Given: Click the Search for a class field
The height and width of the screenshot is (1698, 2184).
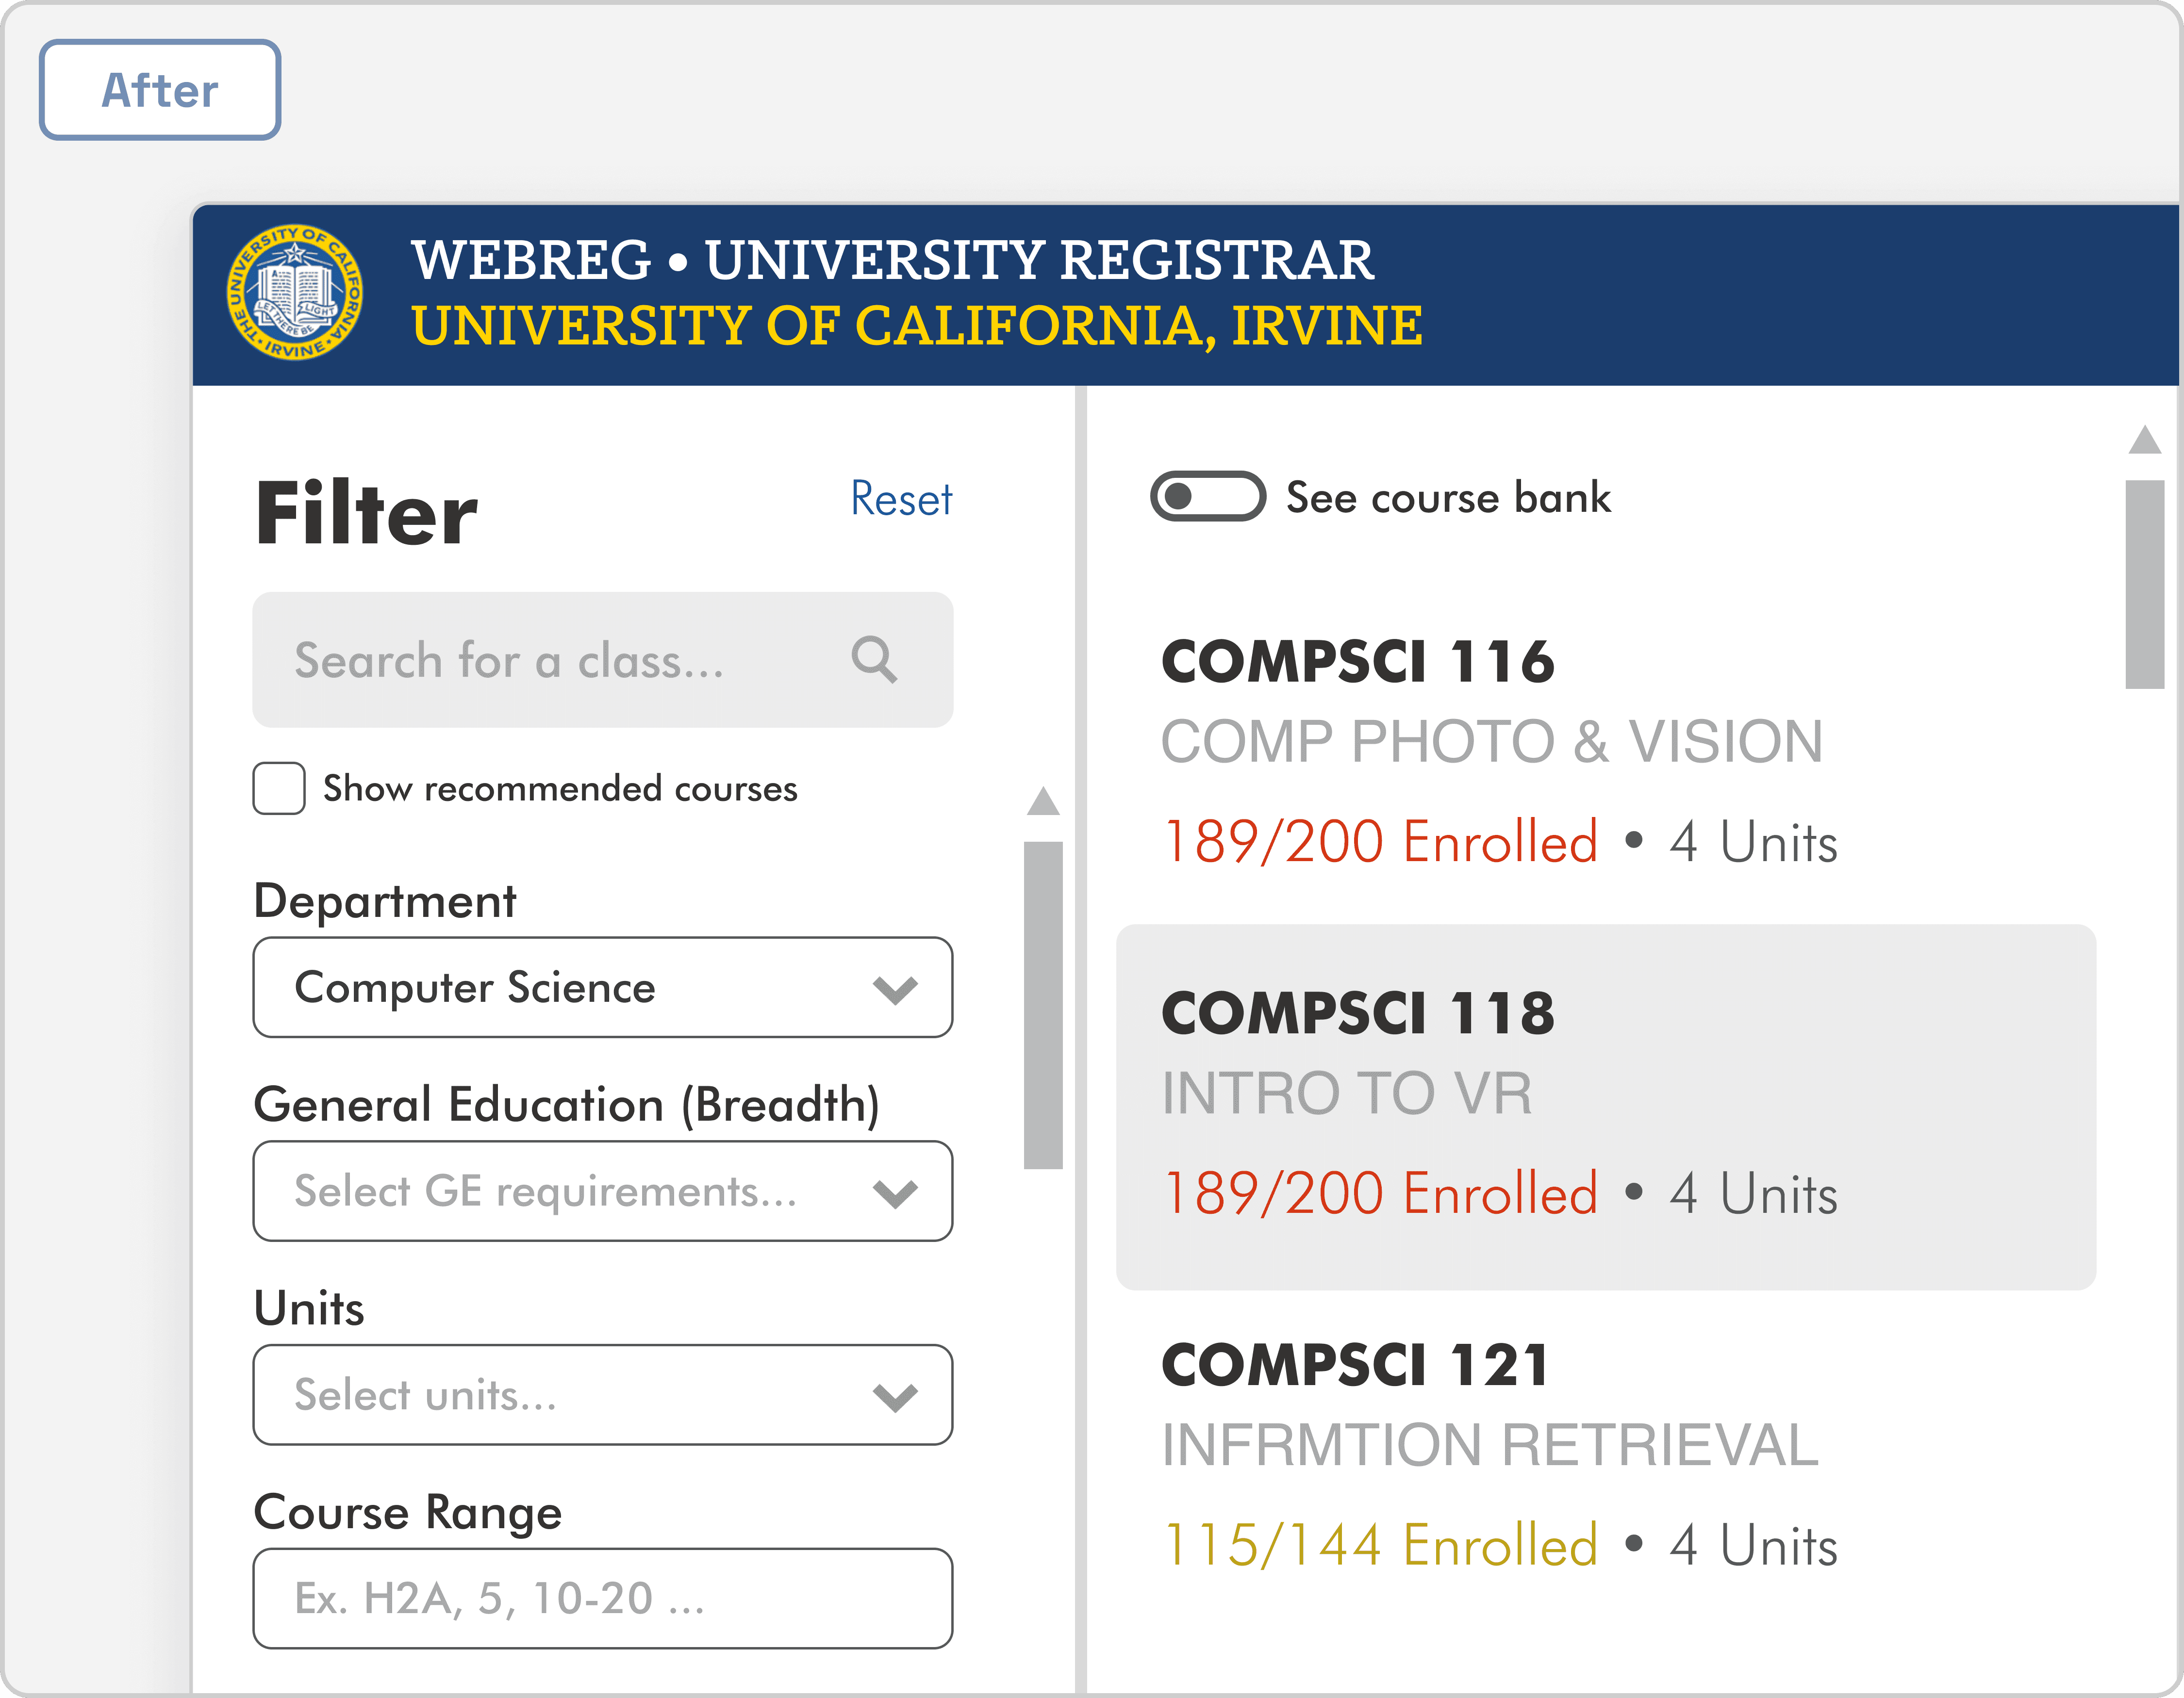Looking at the screenshot, I should coord(603,660).
